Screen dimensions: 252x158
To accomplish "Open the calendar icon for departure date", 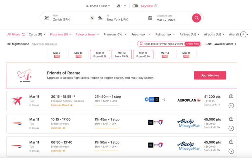I will (x=150, y=18).
